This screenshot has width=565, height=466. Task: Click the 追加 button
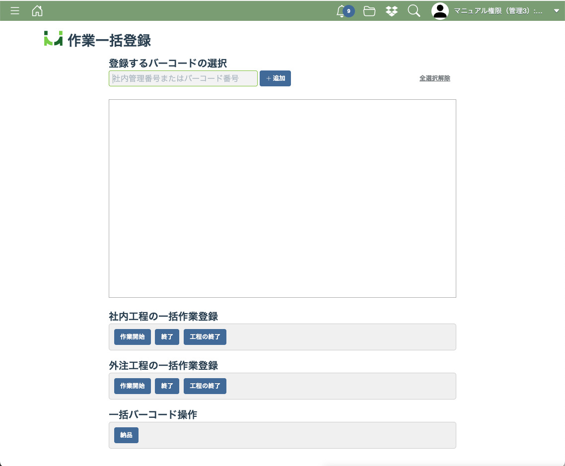275,78
